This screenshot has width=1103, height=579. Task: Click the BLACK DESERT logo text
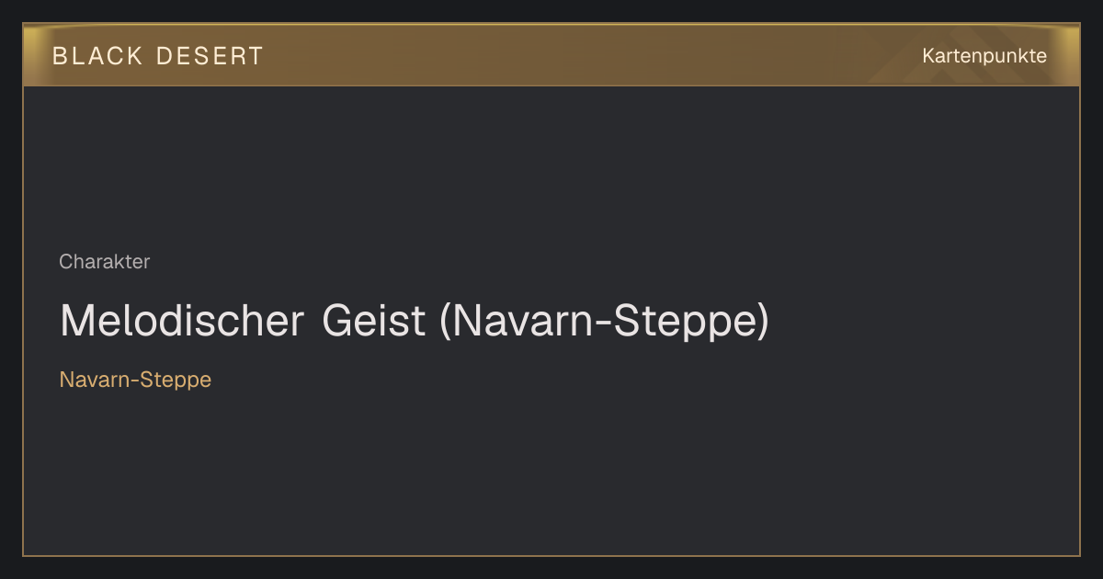point(158,56)
